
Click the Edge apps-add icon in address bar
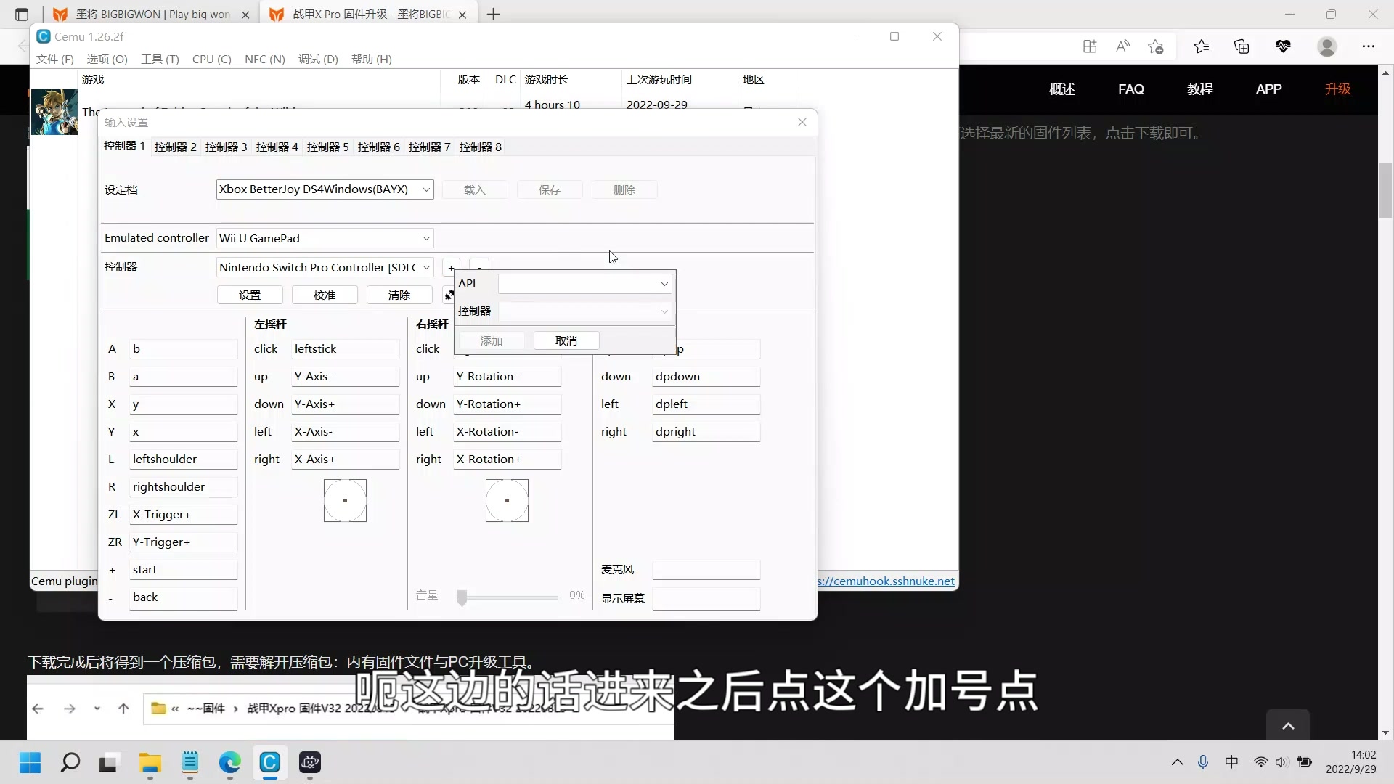pos(1089,46)
